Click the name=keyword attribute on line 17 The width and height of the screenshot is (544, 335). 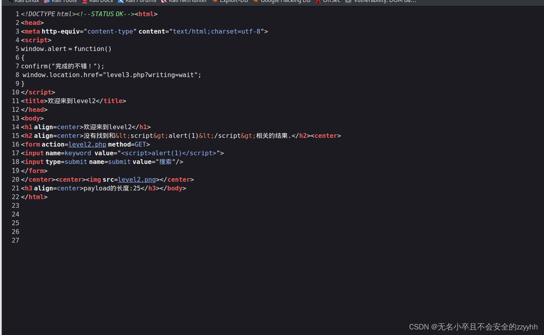(x=68, y=153)
